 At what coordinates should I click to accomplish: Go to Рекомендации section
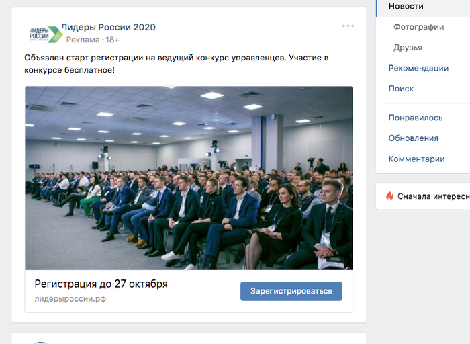[418, 68]
